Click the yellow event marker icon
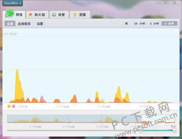This screenshot has width=182, height=139. pos(9,106)
